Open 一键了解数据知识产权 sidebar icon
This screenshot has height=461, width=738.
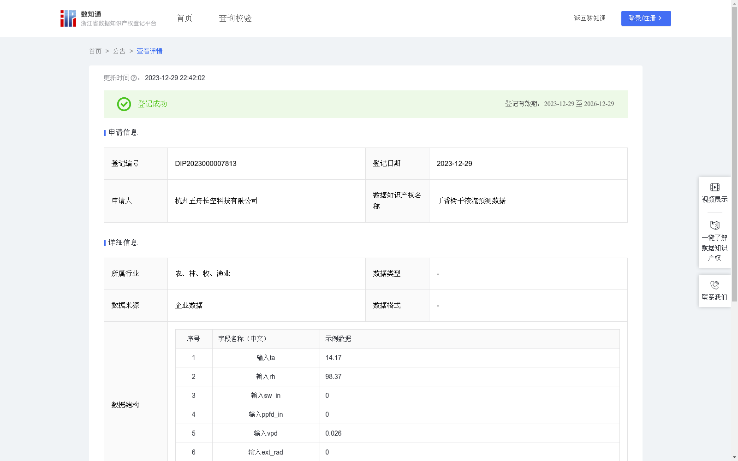(x=714, y=225)
